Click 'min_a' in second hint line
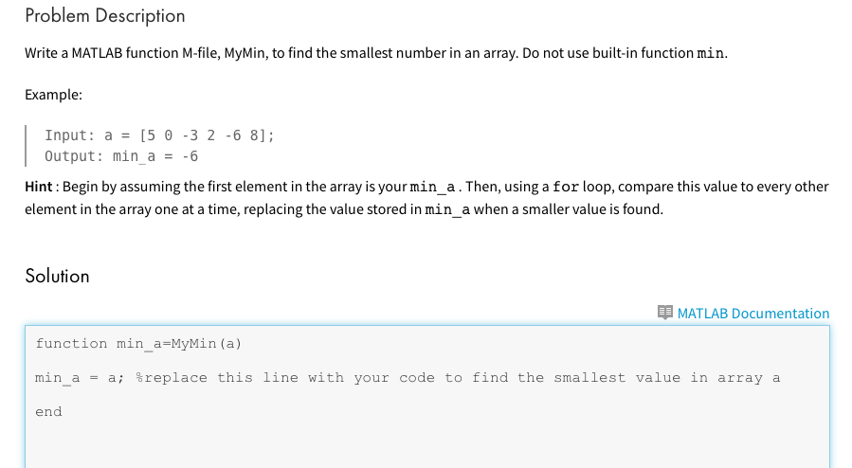The image size is (852, 468). [447, 209]
